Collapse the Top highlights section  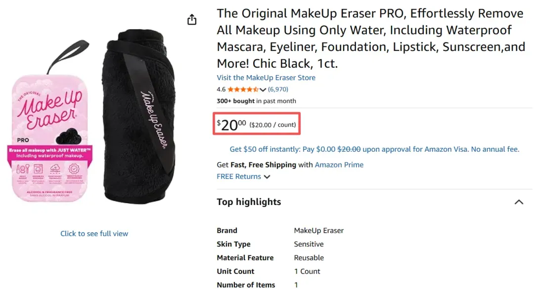click(519, 202)
